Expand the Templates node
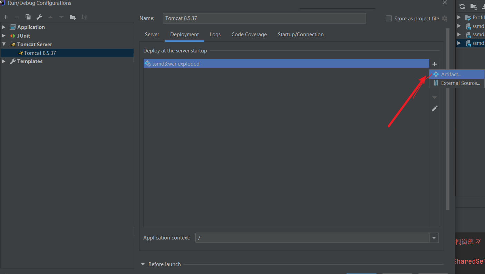The width and height of the screenshot is (485, 274). tap(4, 61)
